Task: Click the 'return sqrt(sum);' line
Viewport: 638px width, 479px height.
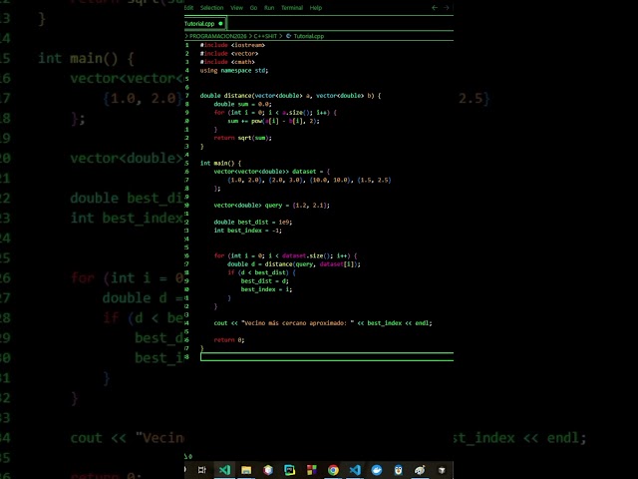Action: coord(242,138)
